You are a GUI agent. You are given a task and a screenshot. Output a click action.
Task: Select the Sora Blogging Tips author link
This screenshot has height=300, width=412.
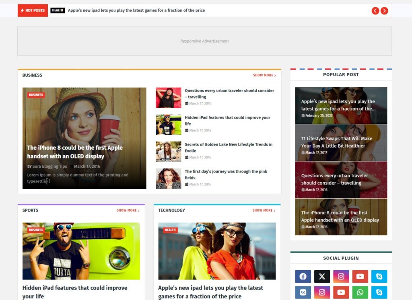coord(49,166)
